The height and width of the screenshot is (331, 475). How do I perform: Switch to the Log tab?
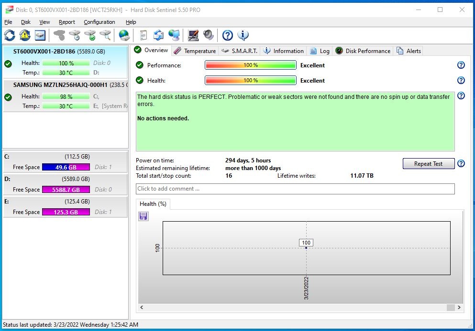coord(320,51)
